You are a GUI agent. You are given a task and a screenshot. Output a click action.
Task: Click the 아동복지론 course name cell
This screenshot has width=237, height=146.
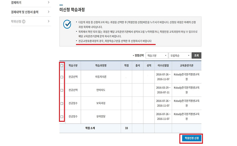pos(101,77)
